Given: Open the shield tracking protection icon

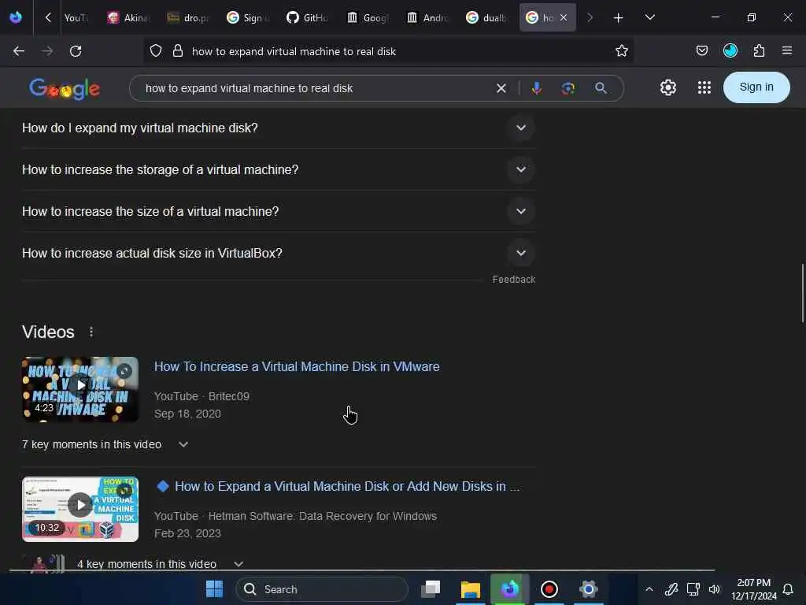Looking at the screenshot, I should pos(156,51).
